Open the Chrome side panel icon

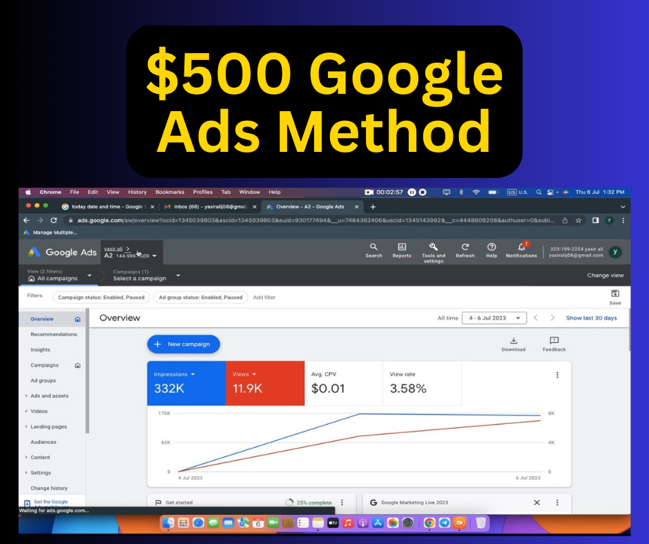595,220
